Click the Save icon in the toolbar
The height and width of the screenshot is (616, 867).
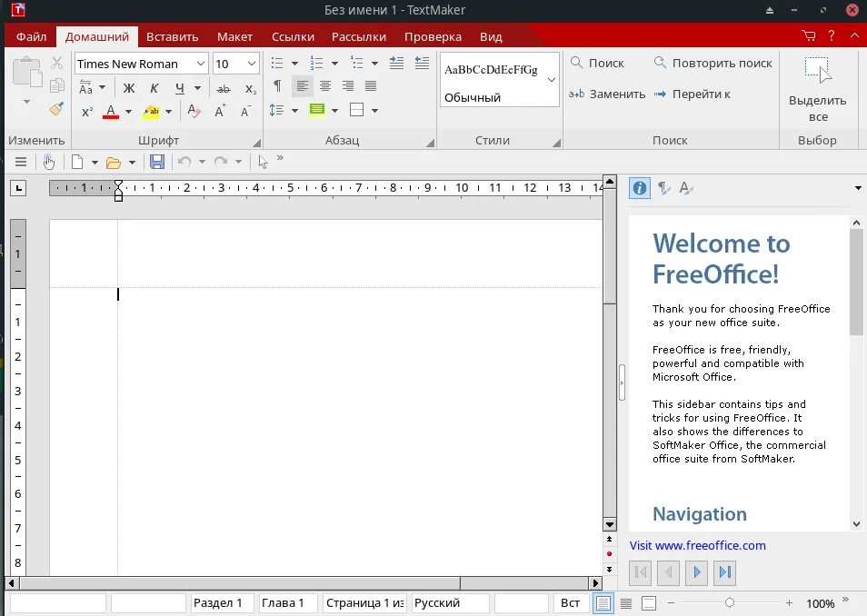click(x=156, y=161)
